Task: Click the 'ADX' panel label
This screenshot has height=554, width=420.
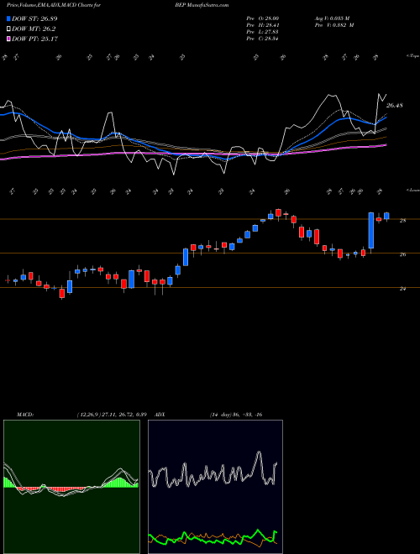Action: point(160,415)
